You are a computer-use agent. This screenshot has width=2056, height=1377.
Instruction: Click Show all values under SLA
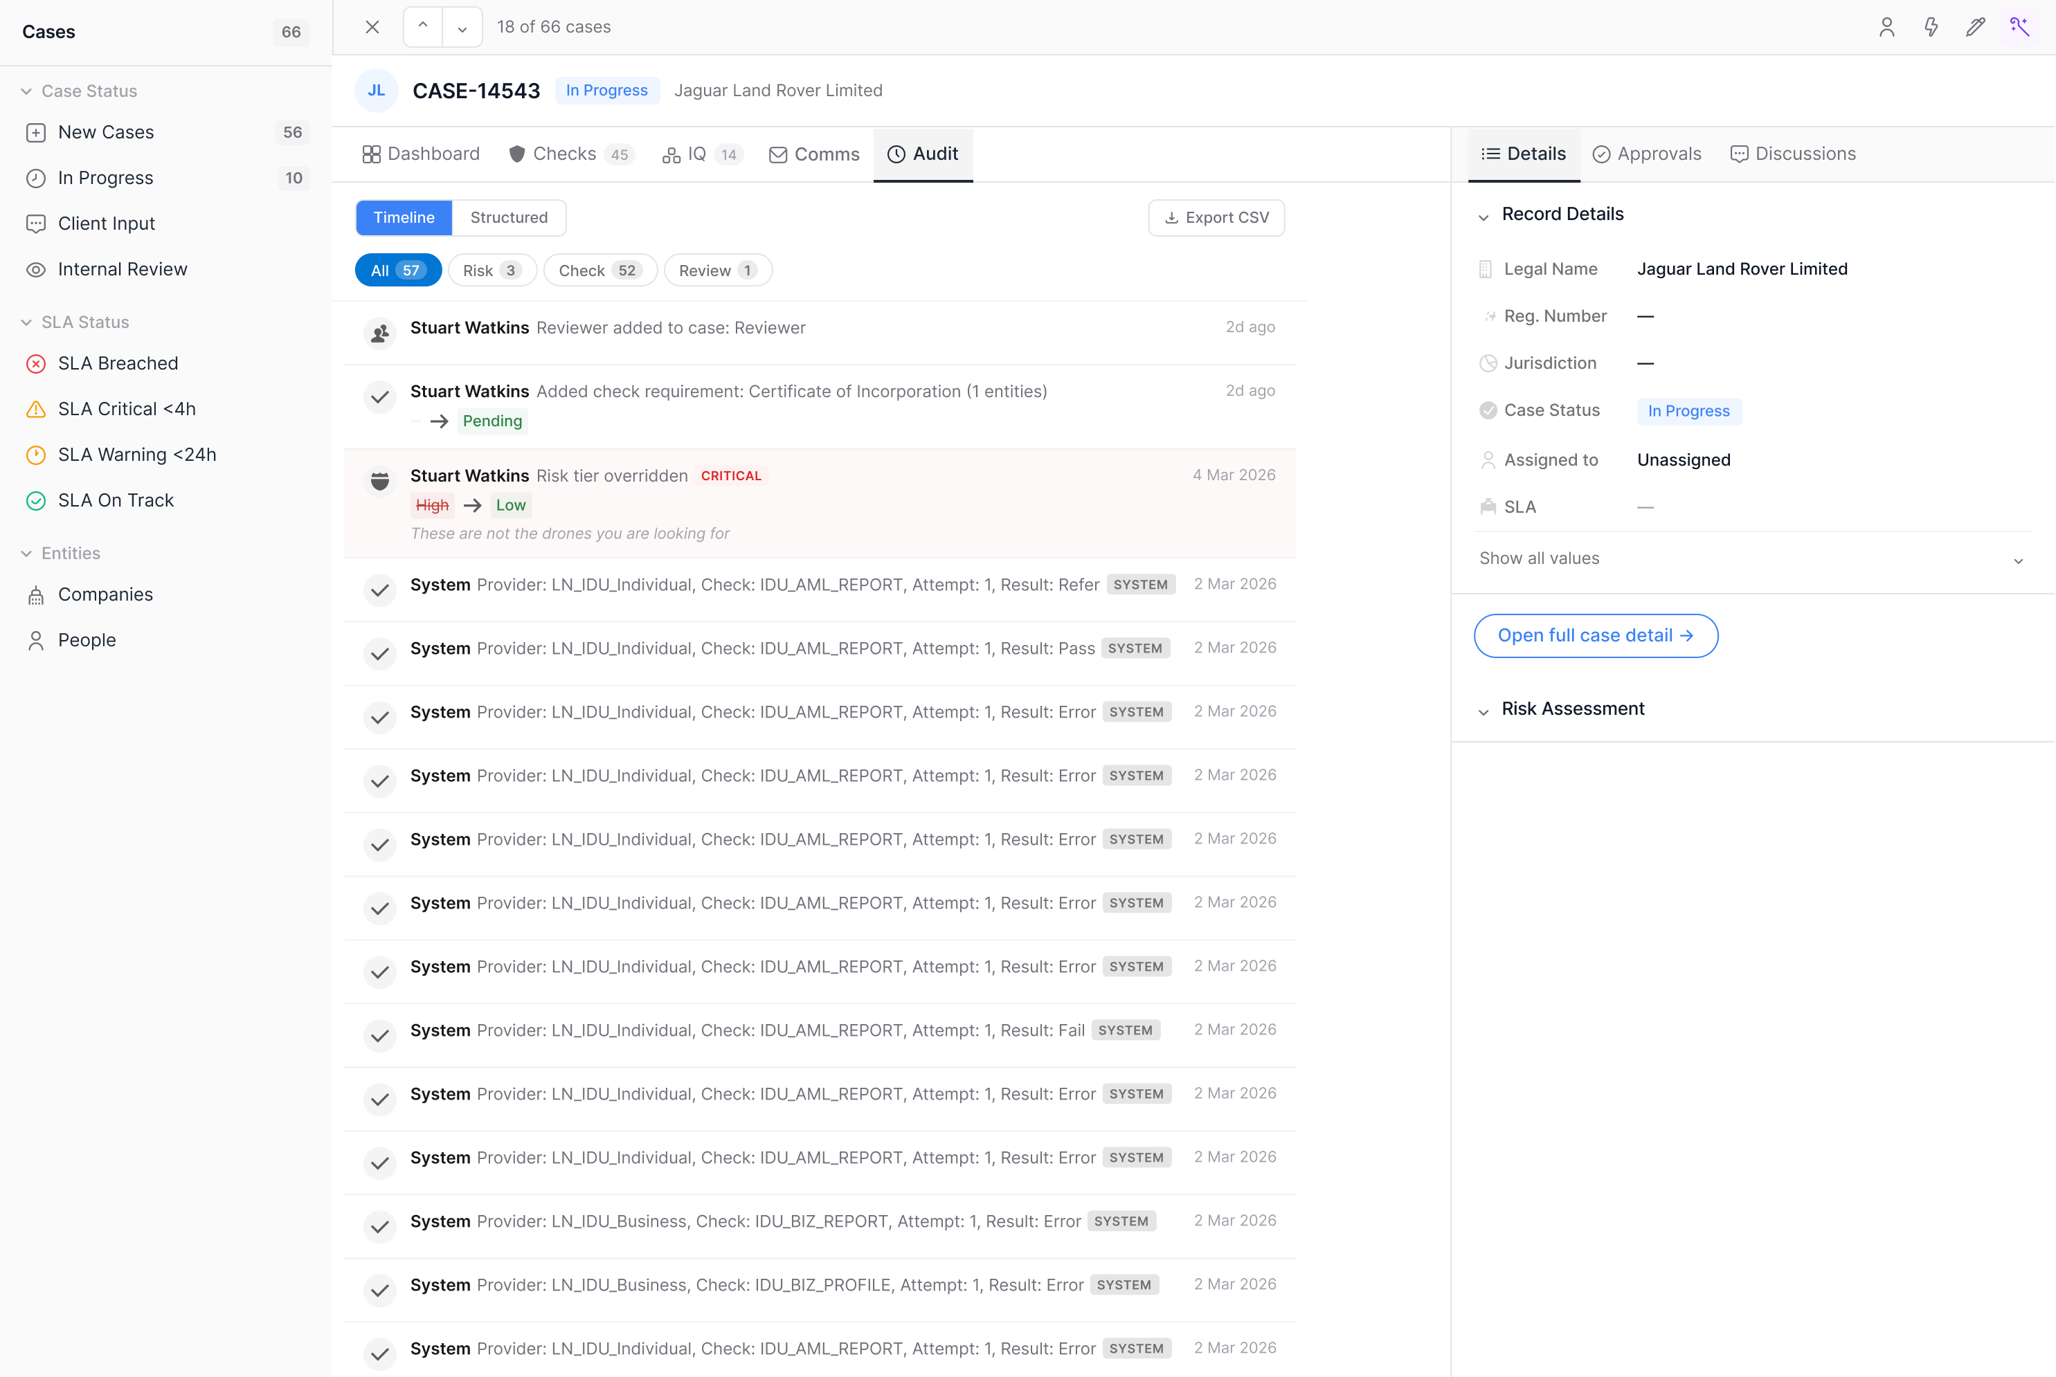tap(1538, 558)
